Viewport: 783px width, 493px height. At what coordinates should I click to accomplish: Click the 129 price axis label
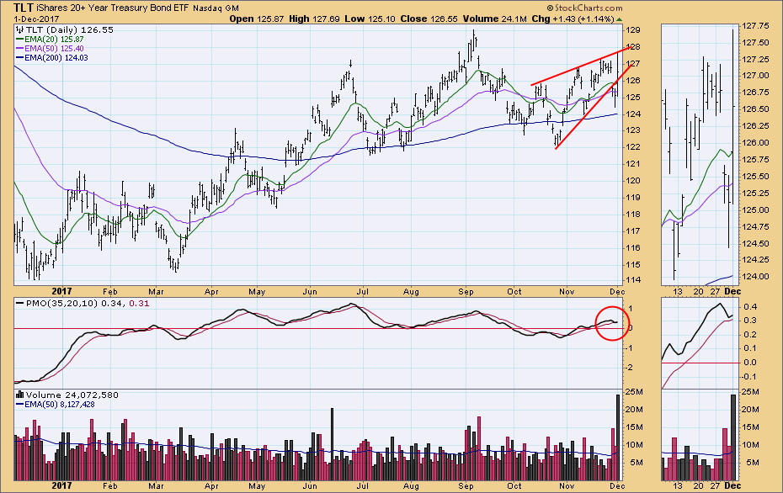(x=632, y=30)
